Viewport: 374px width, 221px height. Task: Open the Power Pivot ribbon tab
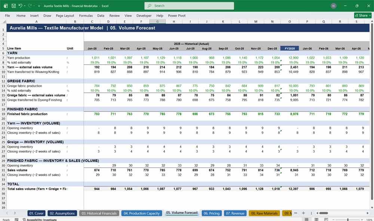click(x=177, y=15)
